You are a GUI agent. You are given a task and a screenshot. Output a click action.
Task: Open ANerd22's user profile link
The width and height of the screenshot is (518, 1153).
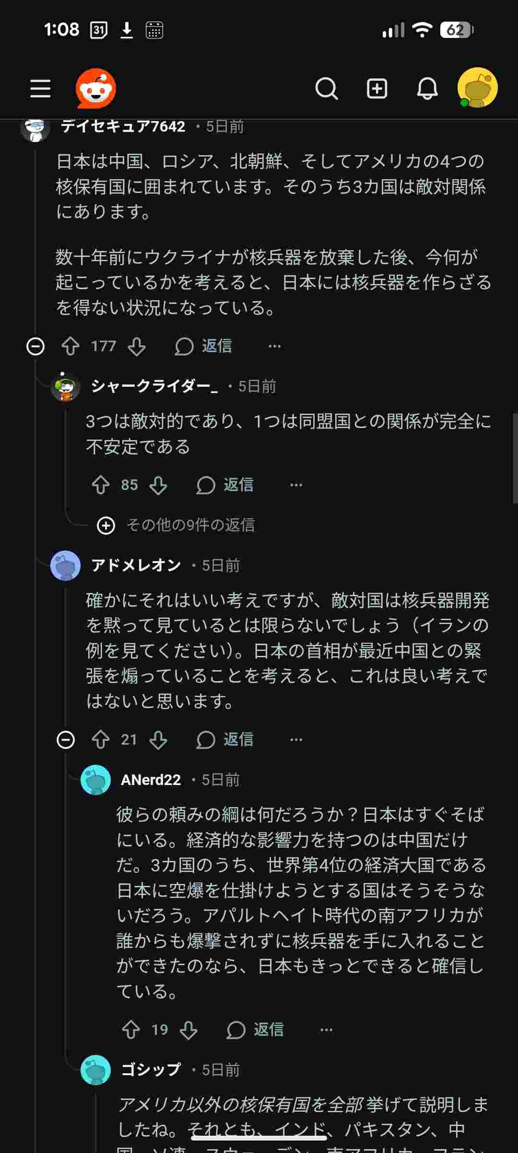pyautogui.click(x=151, y=780)
